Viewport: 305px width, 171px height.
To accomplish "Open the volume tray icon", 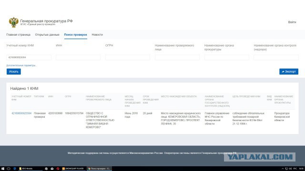I will 290,169.
